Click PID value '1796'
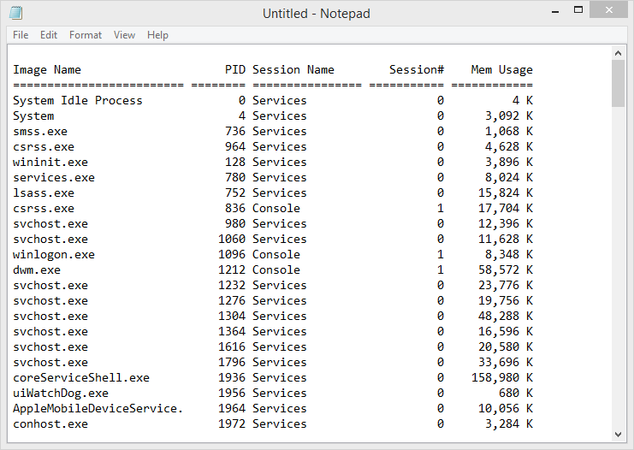Viewport: 634px width, 450px height. point(232,362)
